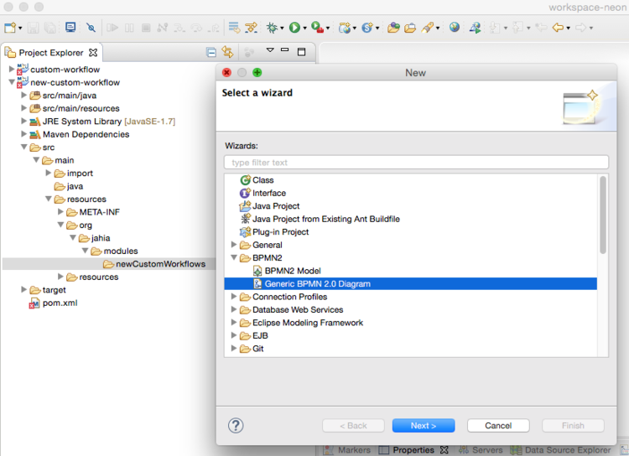Switch to the Markers tab
Screen dimensions: 629x456
point(347,450)
